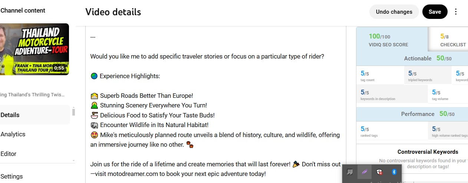Click the keywords in description score tile

(392, 94)
